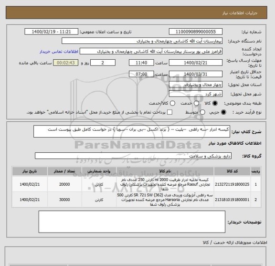Click the اطلاعات مجوزهای ارائه خدمت / کالا heading
This screenshot has width=275, height=266.
(235, 243)
